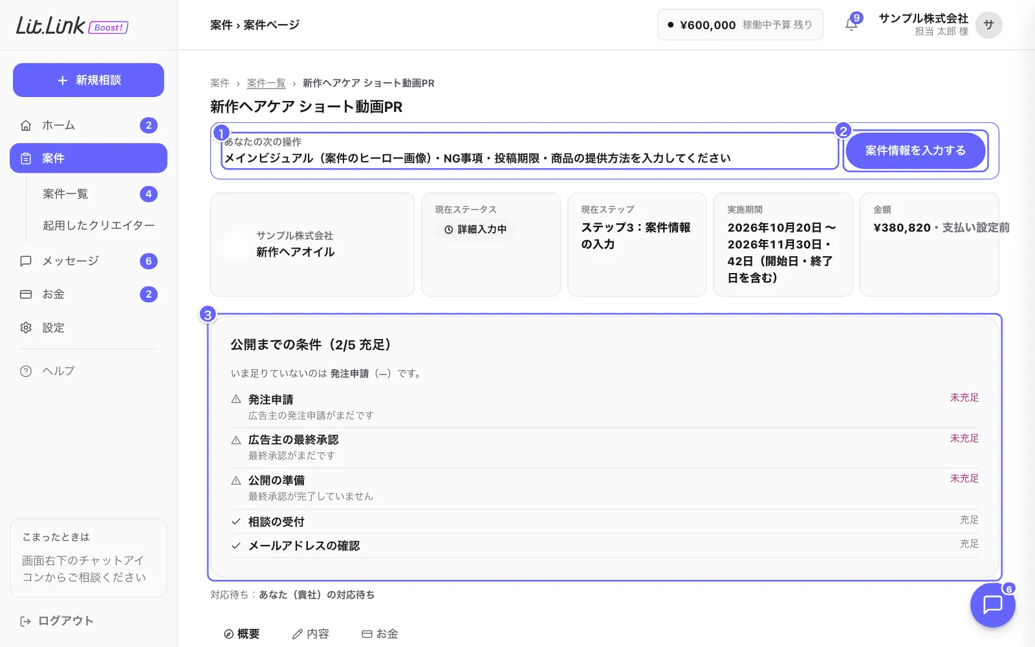This screenshot has width=1035, height=647.
Task: Click 未充足 status on 発注申請 row
Action: pyautogui.click(x=964, y=398)
